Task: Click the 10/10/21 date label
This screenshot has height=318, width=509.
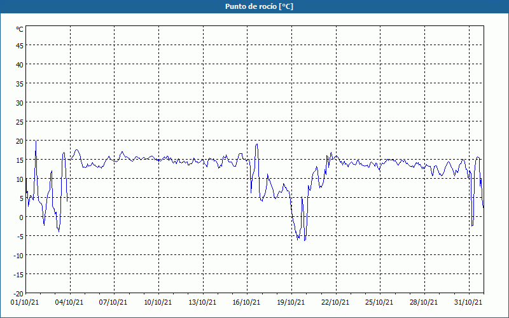Action: click(x=158, y=303)
